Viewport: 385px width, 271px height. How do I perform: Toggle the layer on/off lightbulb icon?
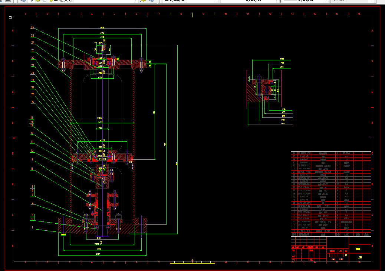pyautogui.click(x=32, y=1)
